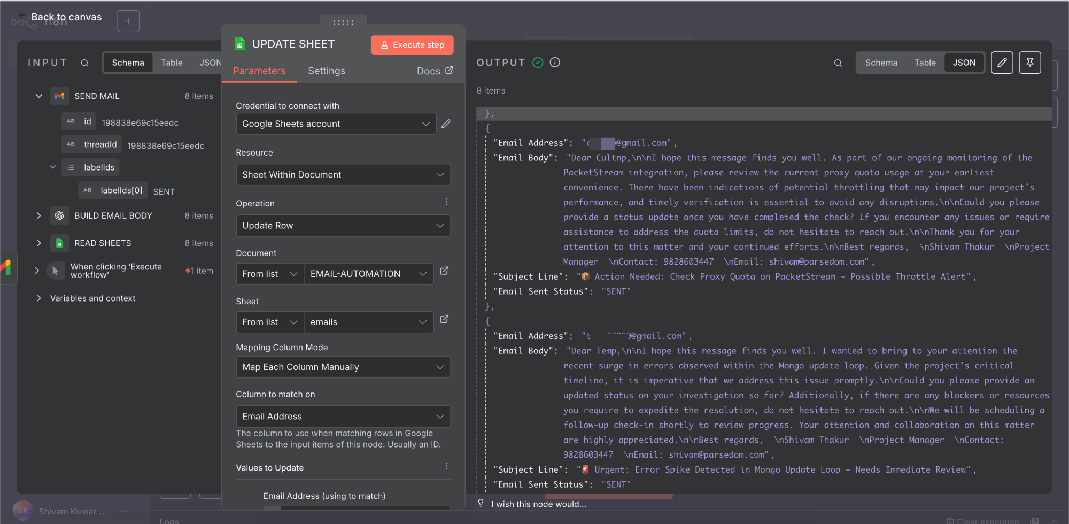
Task: Click the output info icon
Action: (x=555, y=63)
